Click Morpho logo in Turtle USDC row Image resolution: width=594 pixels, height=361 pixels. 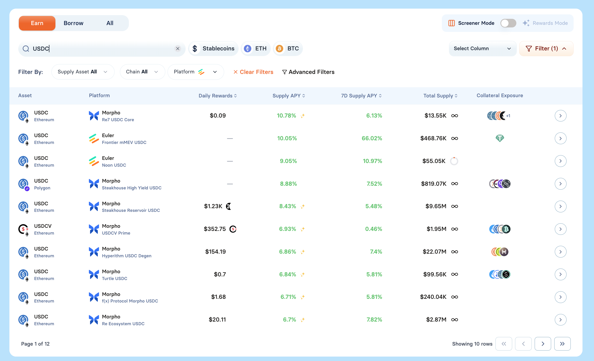94,275
